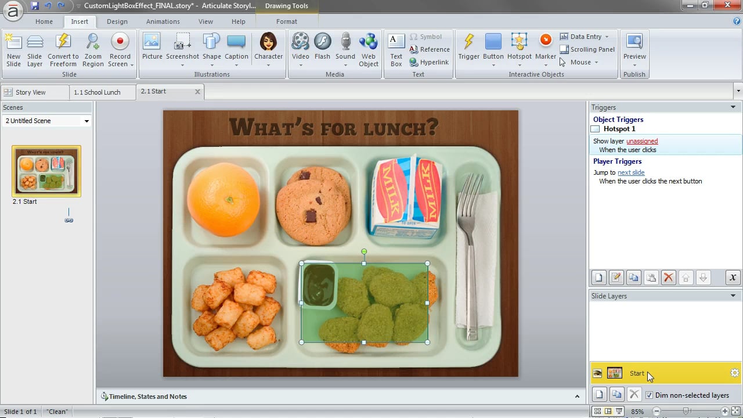
Task: Select the 2.1 Start slide thumbnail
Action: pyautogui.click(x=46, y=171)
